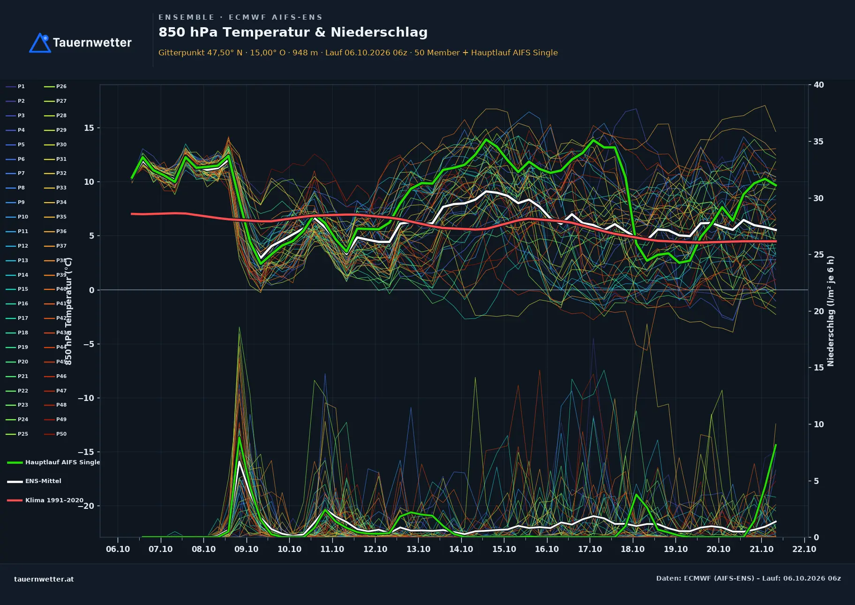Screen dimensions: 855x605
Task: Select legend entry P28
Action: point(55,115)
